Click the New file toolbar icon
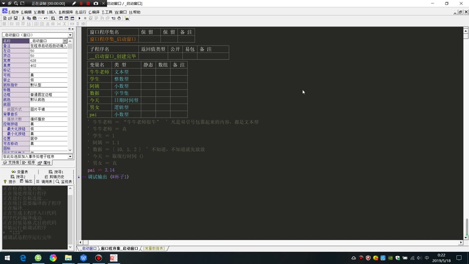This screenshot has width=469, height=264. 5,18
